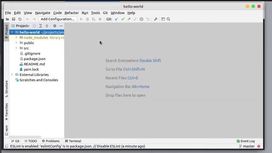Click the ESLint status bar message
Viewport: 272px width, 153px height.
(x=77, y=146)
